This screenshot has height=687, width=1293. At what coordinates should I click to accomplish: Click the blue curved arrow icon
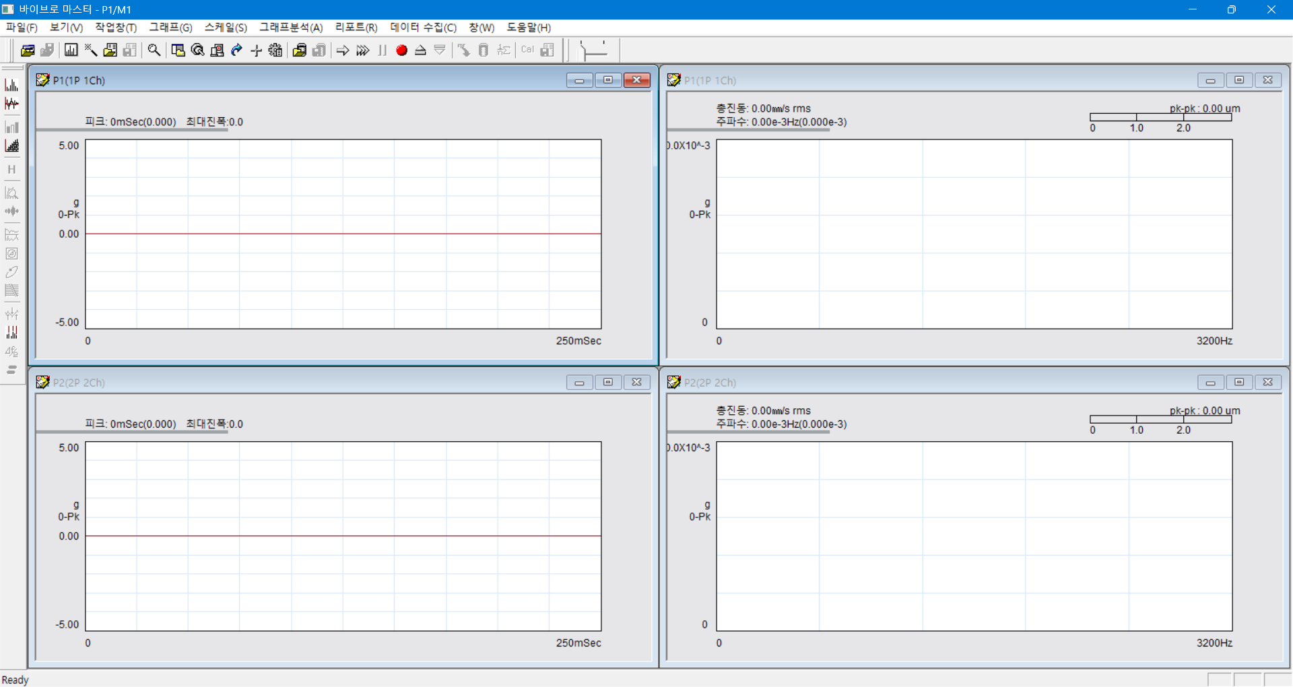236,51
